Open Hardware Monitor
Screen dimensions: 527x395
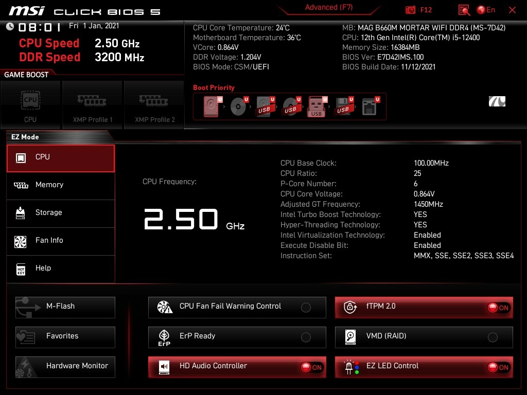coord(65,367)
